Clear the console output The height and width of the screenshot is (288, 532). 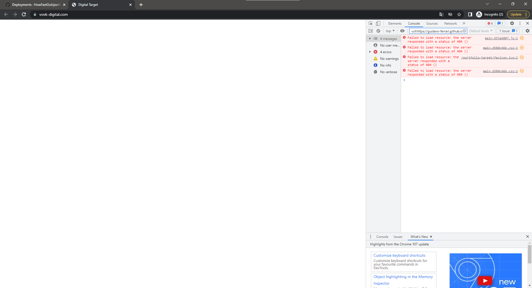tap(378, 31)
